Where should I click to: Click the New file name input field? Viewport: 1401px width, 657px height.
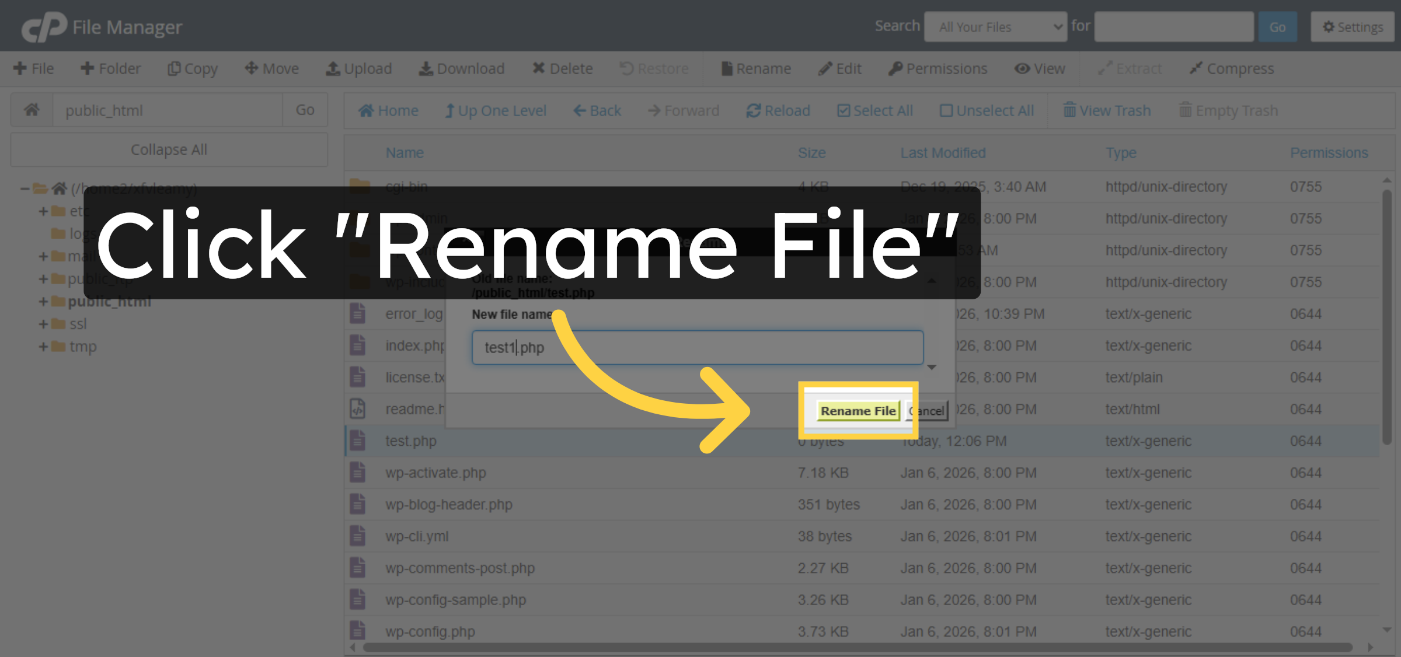698,347
